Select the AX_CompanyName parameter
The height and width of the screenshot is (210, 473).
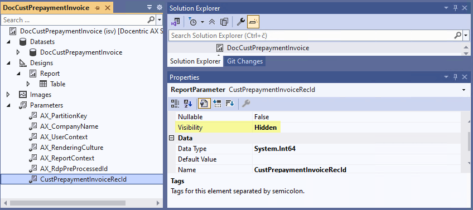69,126
